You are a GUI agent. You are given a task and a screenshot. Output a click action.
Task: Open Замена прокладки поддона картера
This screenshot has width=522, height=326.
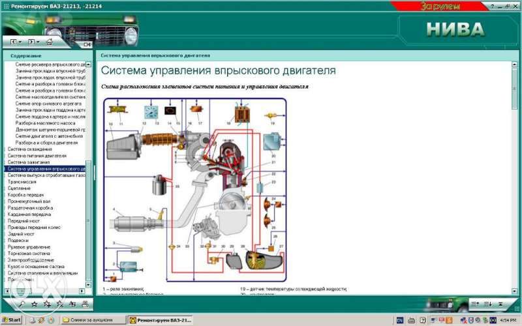(50, 110)
